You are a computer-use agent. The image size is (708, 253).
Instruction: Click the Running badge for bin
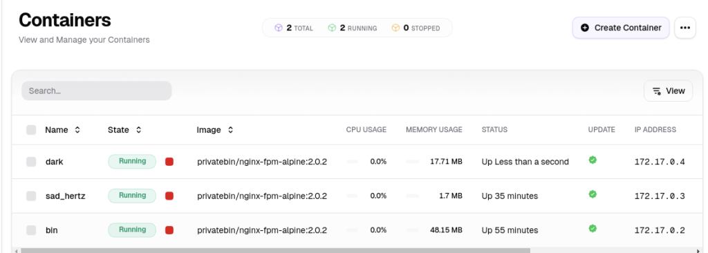tap(132, 230)
